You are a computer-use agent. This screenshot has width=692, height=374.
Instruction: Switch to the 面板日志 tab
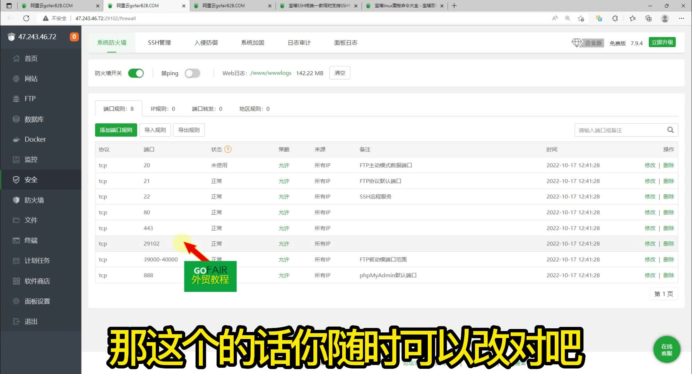point(346,43)
